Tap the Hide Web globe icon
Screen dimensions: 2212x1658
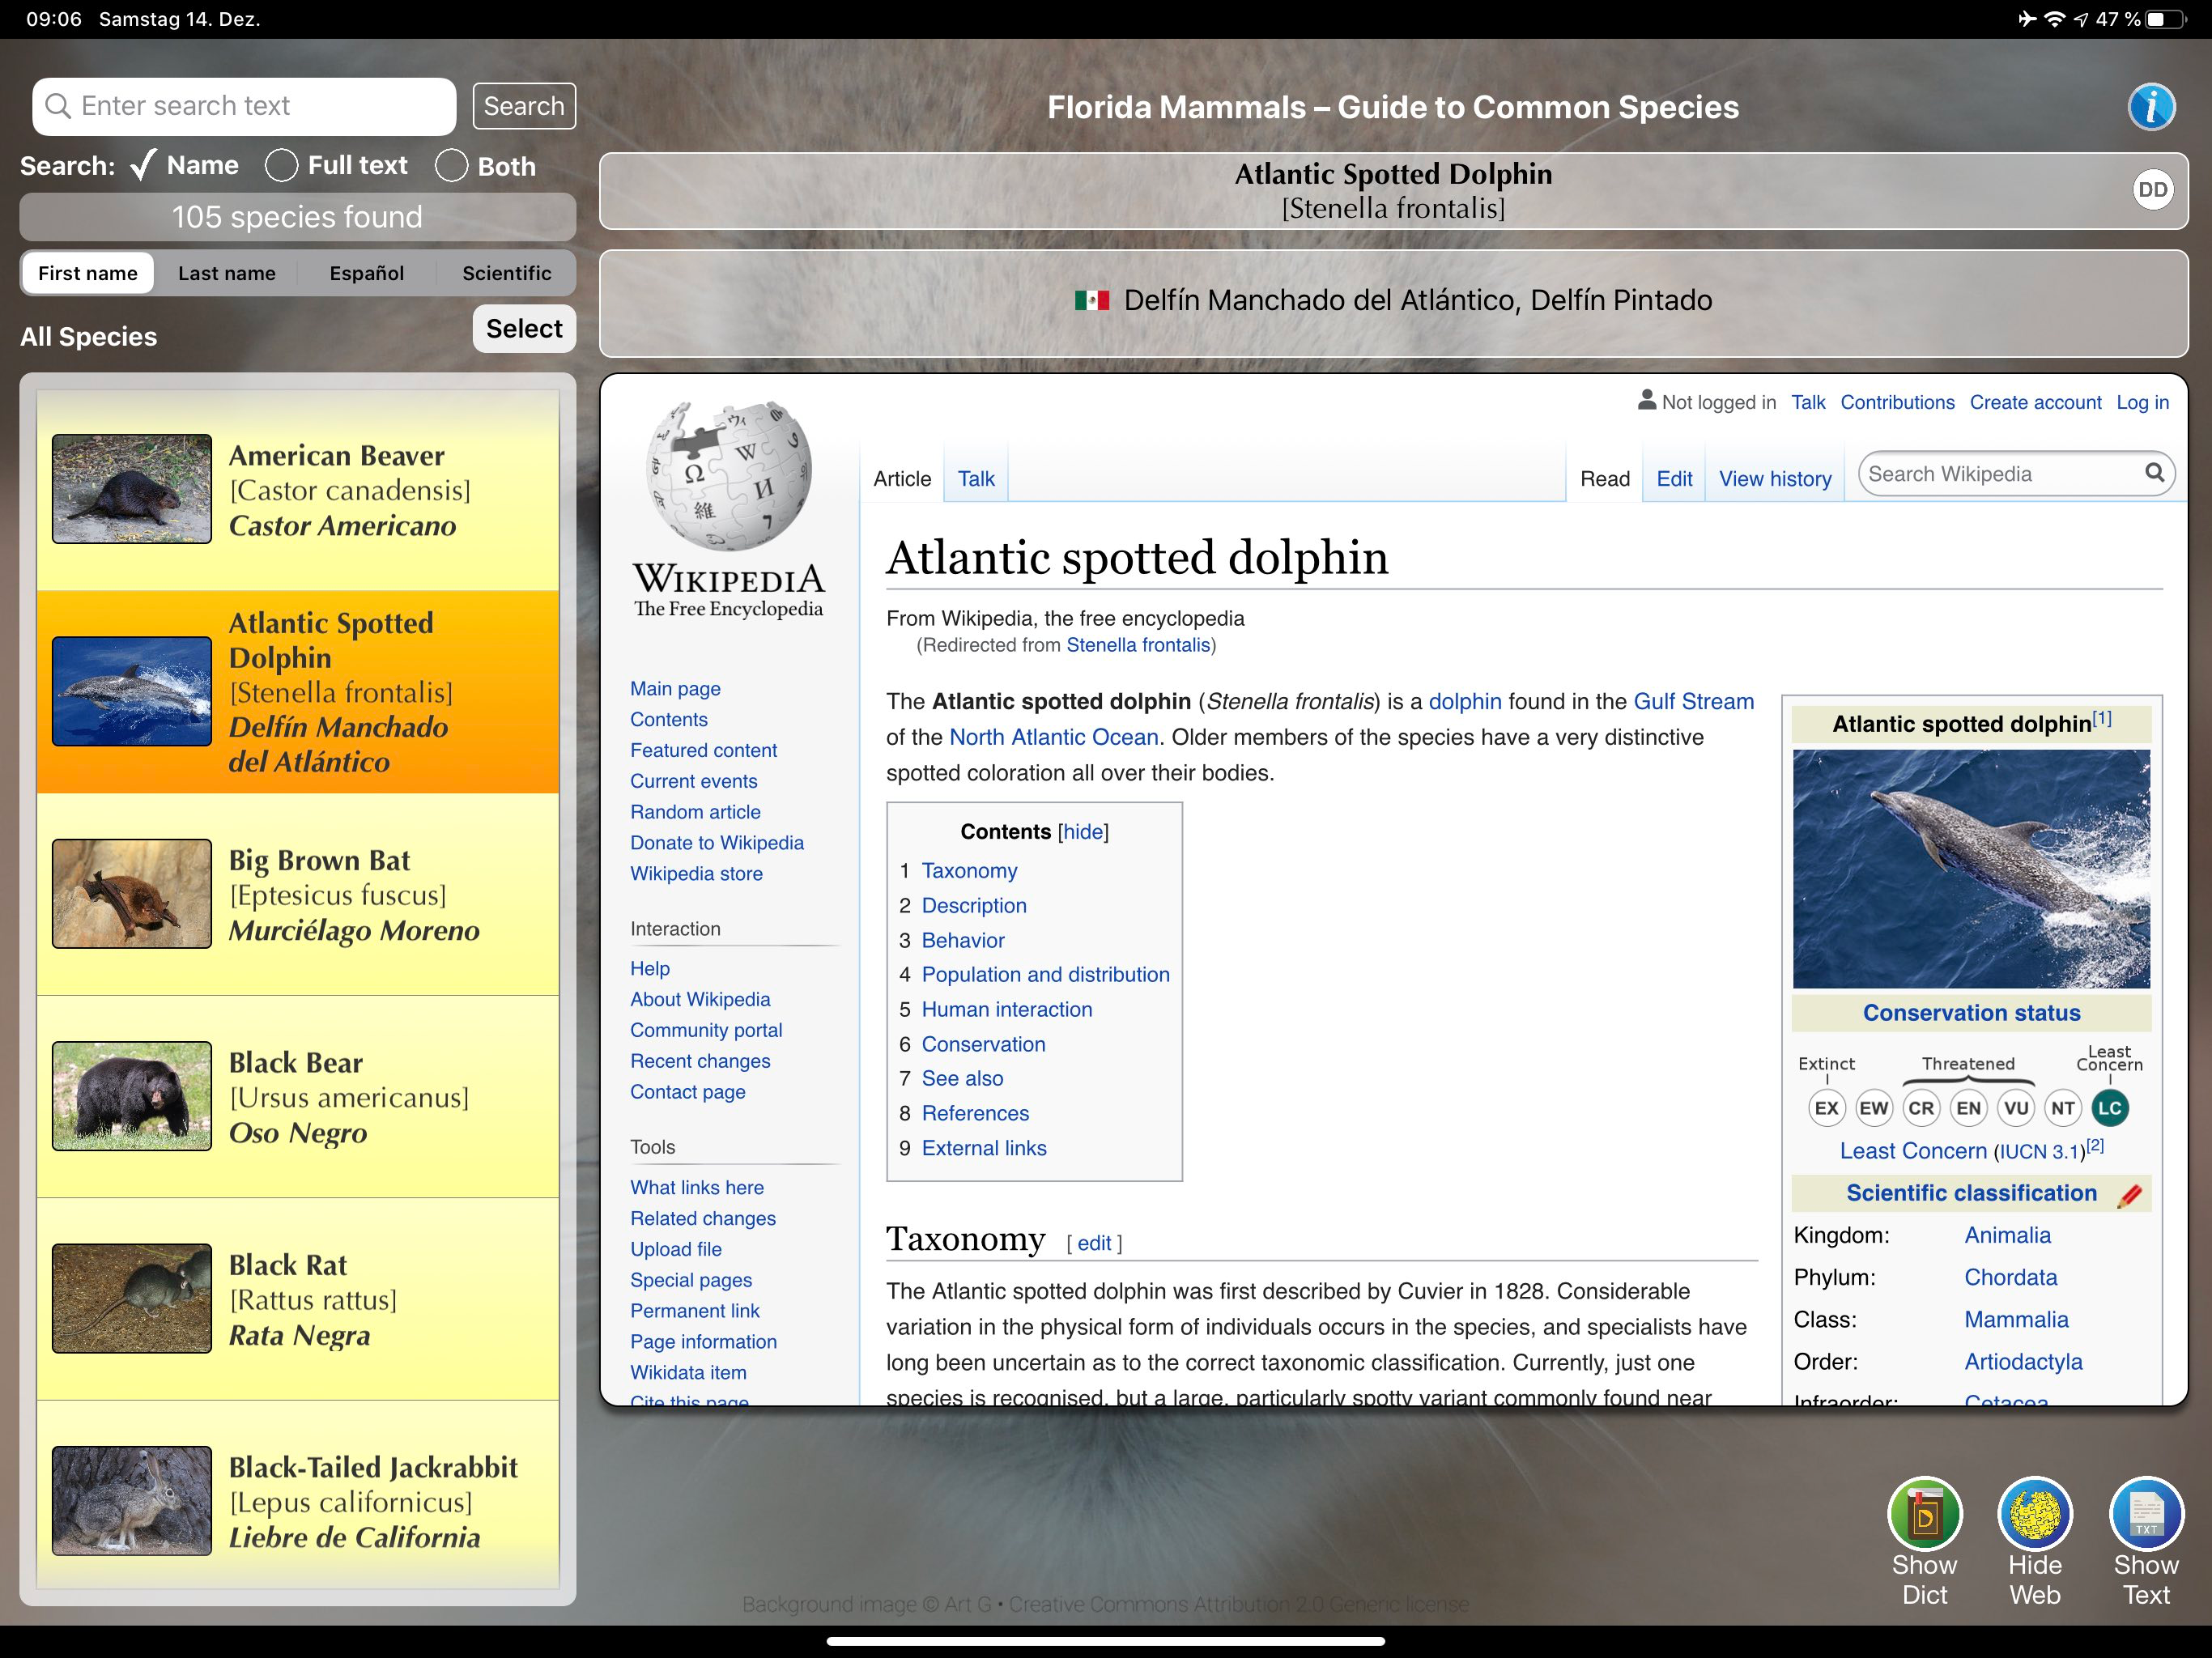coord(2035,1514)
